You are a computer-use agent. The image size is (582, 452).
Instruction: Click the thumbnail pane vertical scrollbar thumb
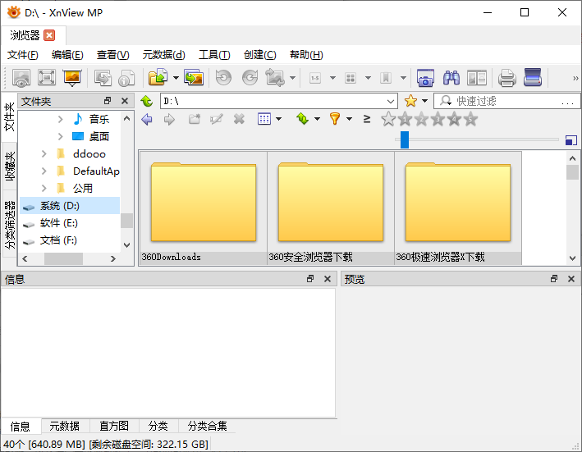pos(572,173)
